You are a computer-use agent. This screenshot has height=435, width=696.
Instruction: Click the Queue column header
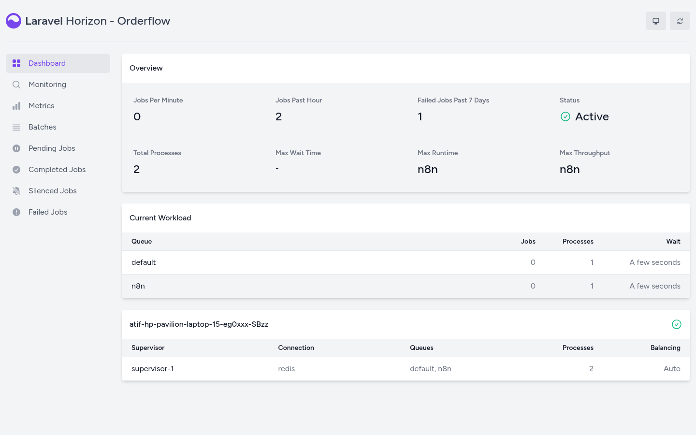tap(142, 241)
